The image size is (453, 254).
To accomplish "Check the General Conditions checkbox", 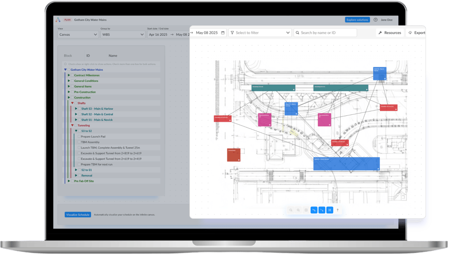I will 72,81.
